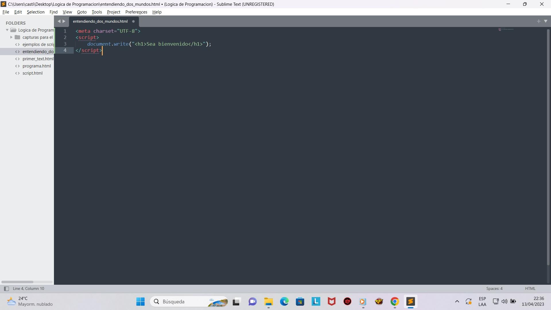Click the Spaces 4 indicator in status bar
Image resolution: width=551 pixels, height=310 pixels.
[494, 288]
